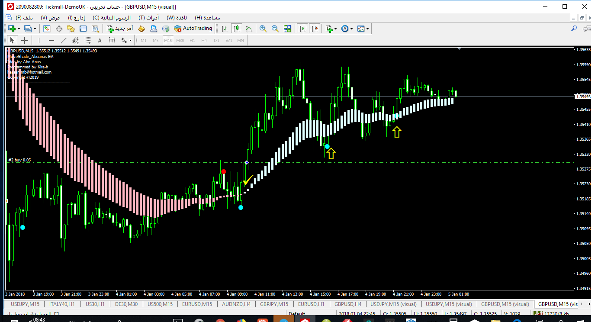
Task: Open the Strategy Tester icon
Action: coord(96,29)
